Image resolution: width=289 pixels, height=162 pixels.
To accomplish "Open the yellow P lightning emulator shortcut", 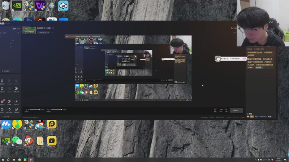I will 52,124.
